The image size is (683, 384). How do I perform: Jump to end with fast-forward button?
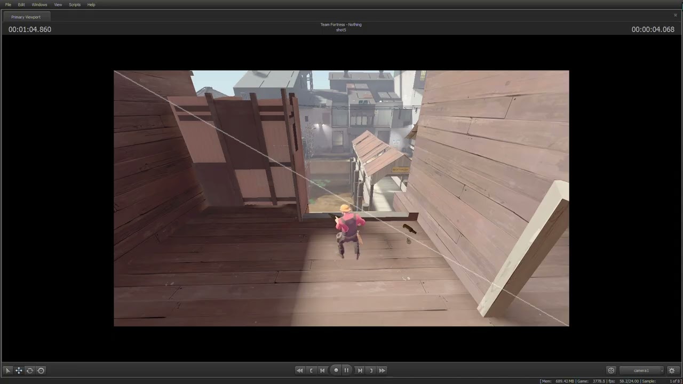[382, 370]
